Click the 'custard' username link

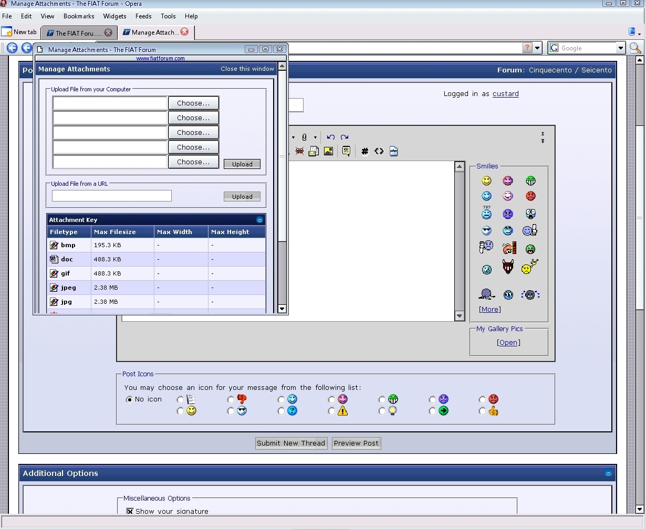pos(505,94)
